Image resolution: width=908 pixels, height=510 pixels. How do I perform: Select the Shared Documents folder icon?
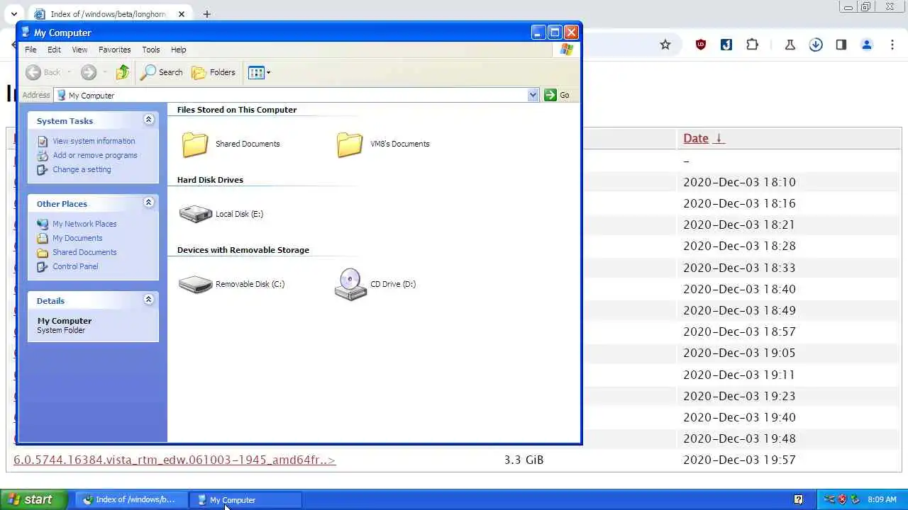(x=195, y=144)
